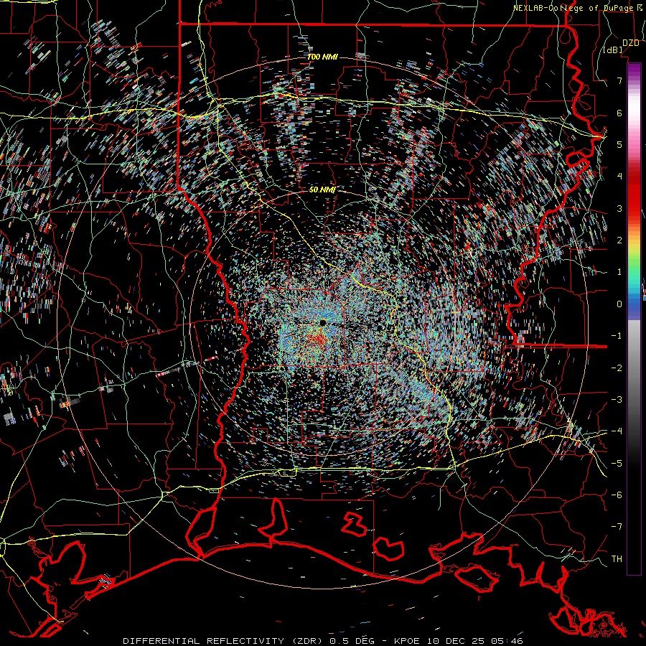Screen dimensions: 646x646
Task: Click the TH label under the color scale
Action: click(617, 558)
